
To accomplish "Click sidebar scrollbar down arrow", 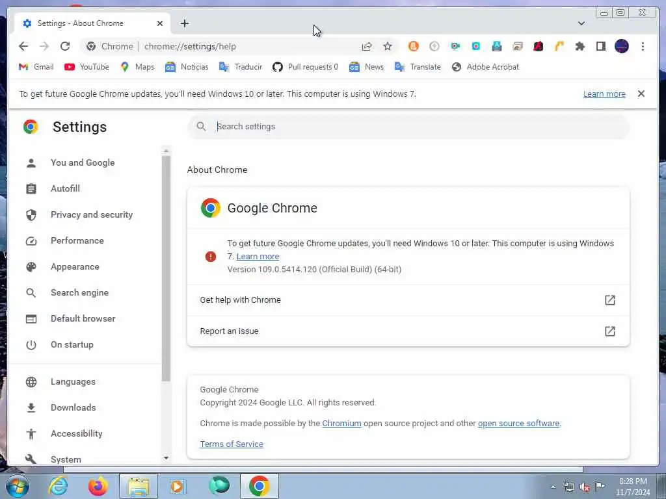I will click(166, 458).
